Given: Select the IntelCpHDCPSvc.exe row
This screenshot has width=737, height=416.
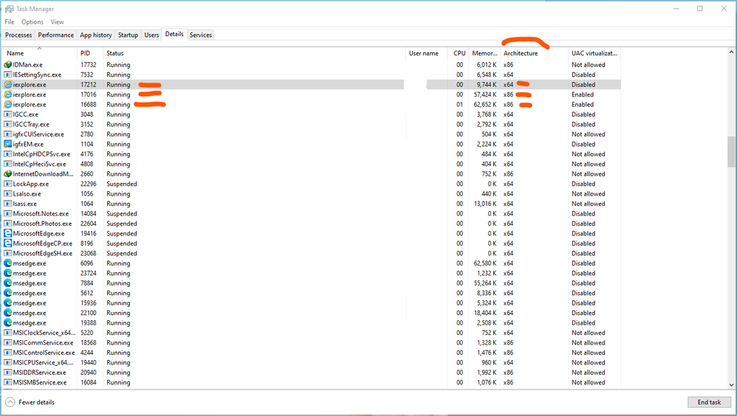Looking at the screenshot, I should 312,154.
